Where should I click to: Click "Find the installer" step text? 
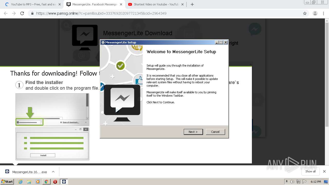(44, 82)
